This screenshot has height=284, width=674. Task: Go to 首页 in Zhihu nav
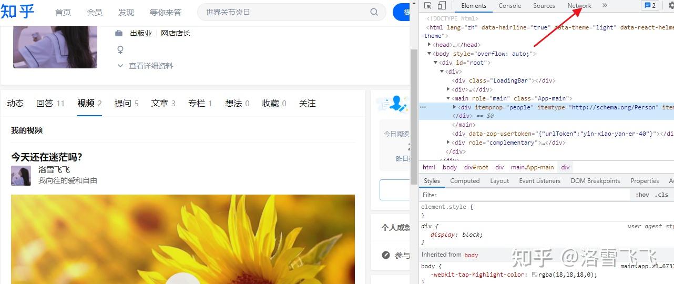pos(63,12)
